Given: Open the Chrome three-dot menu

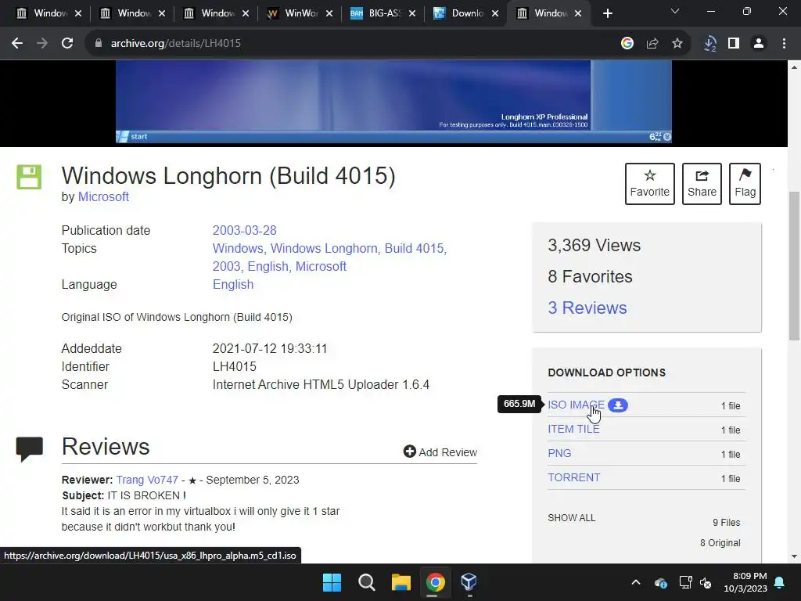Looking at the screenshot, I should tap(784, 44).
